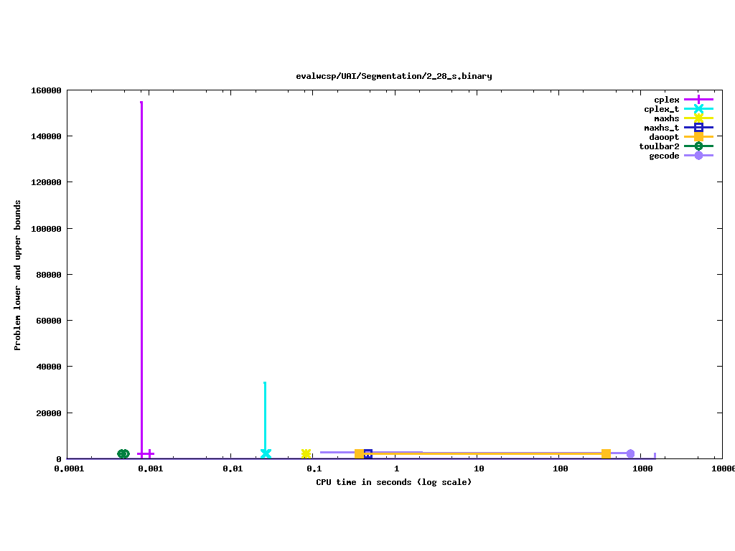
Task: Pick the gecode purple circle data point
Action: [x=630, y=453]
